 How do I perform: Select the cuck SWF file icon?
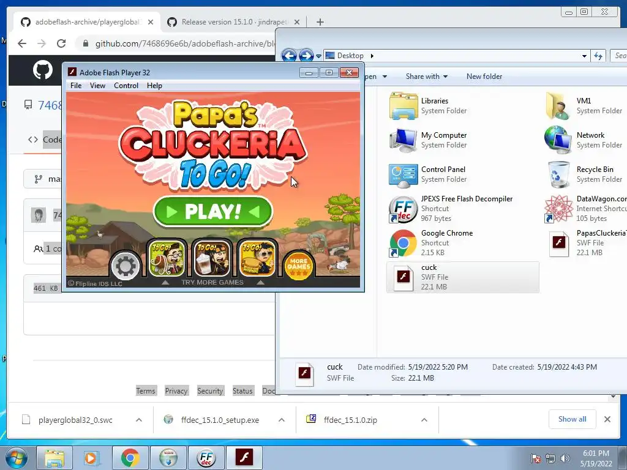[x=403, y=277]
